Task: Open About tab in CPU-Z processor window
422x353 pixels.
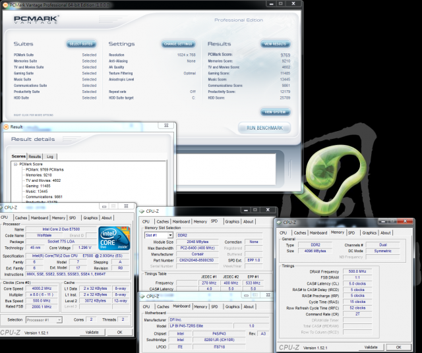Action: [107, 218]
